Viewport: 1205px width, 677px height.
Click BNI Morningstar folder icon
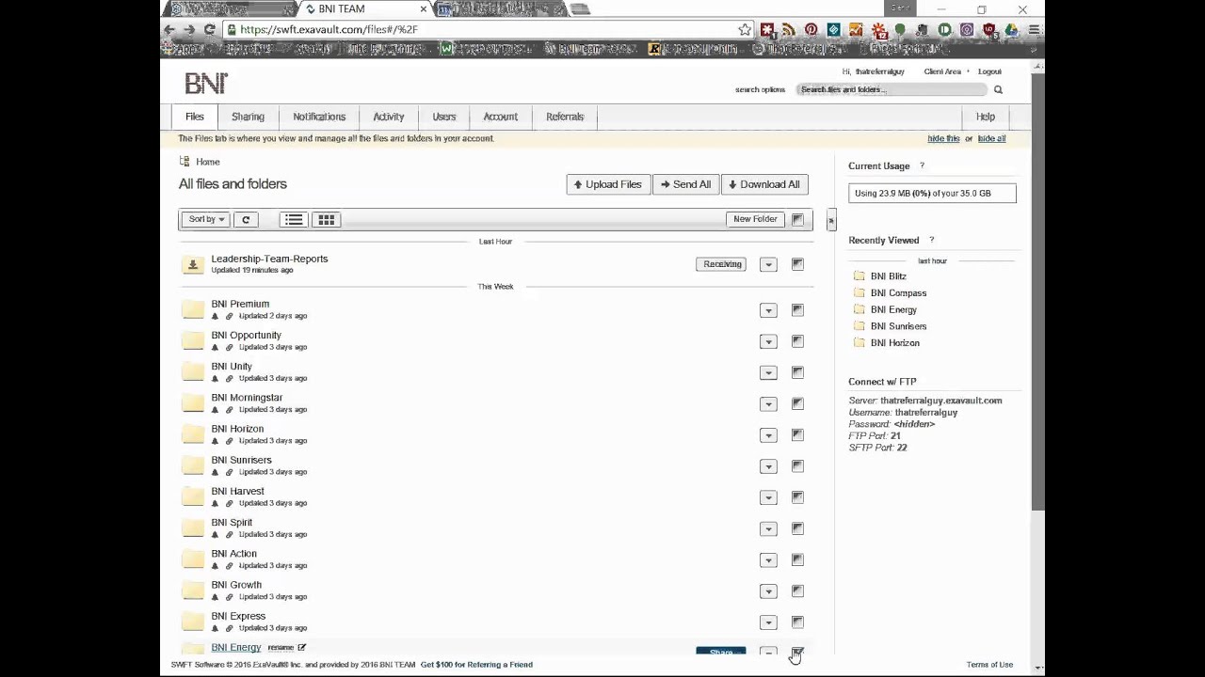tap(193, 402)
